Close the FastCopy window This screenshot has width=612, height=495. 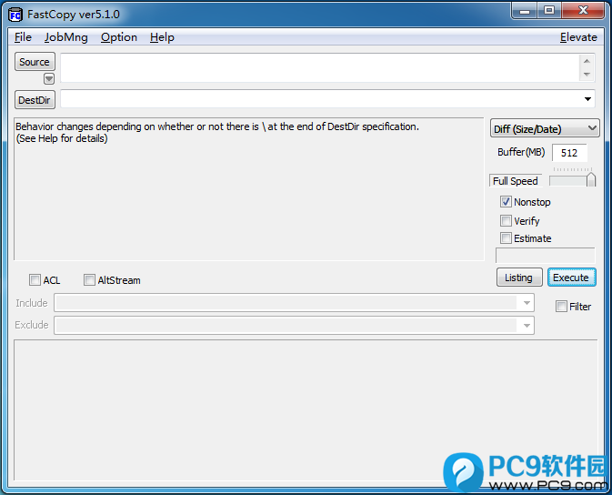point(583,11)
